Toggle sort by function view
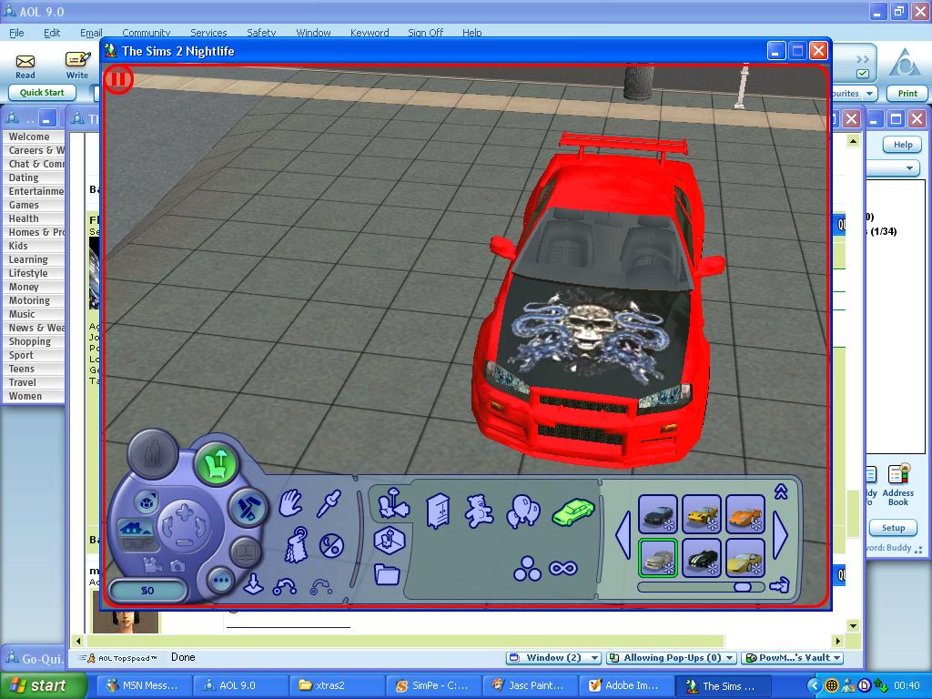The width and height of the screenshot is (932, 699). tap(391, 503)
